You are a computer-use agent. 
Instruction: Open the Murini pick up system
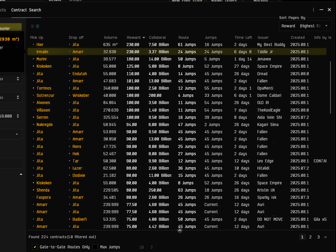[41, 59]
